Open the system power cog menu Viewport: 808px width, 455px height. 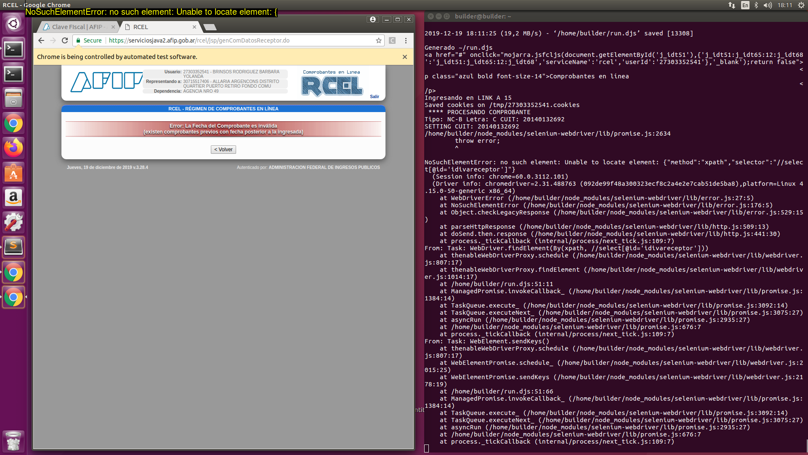pyautogui.click(x=801, y=5)
